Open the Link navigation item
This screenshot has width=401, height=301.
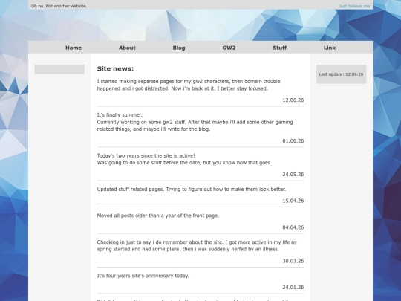[330, 48]
